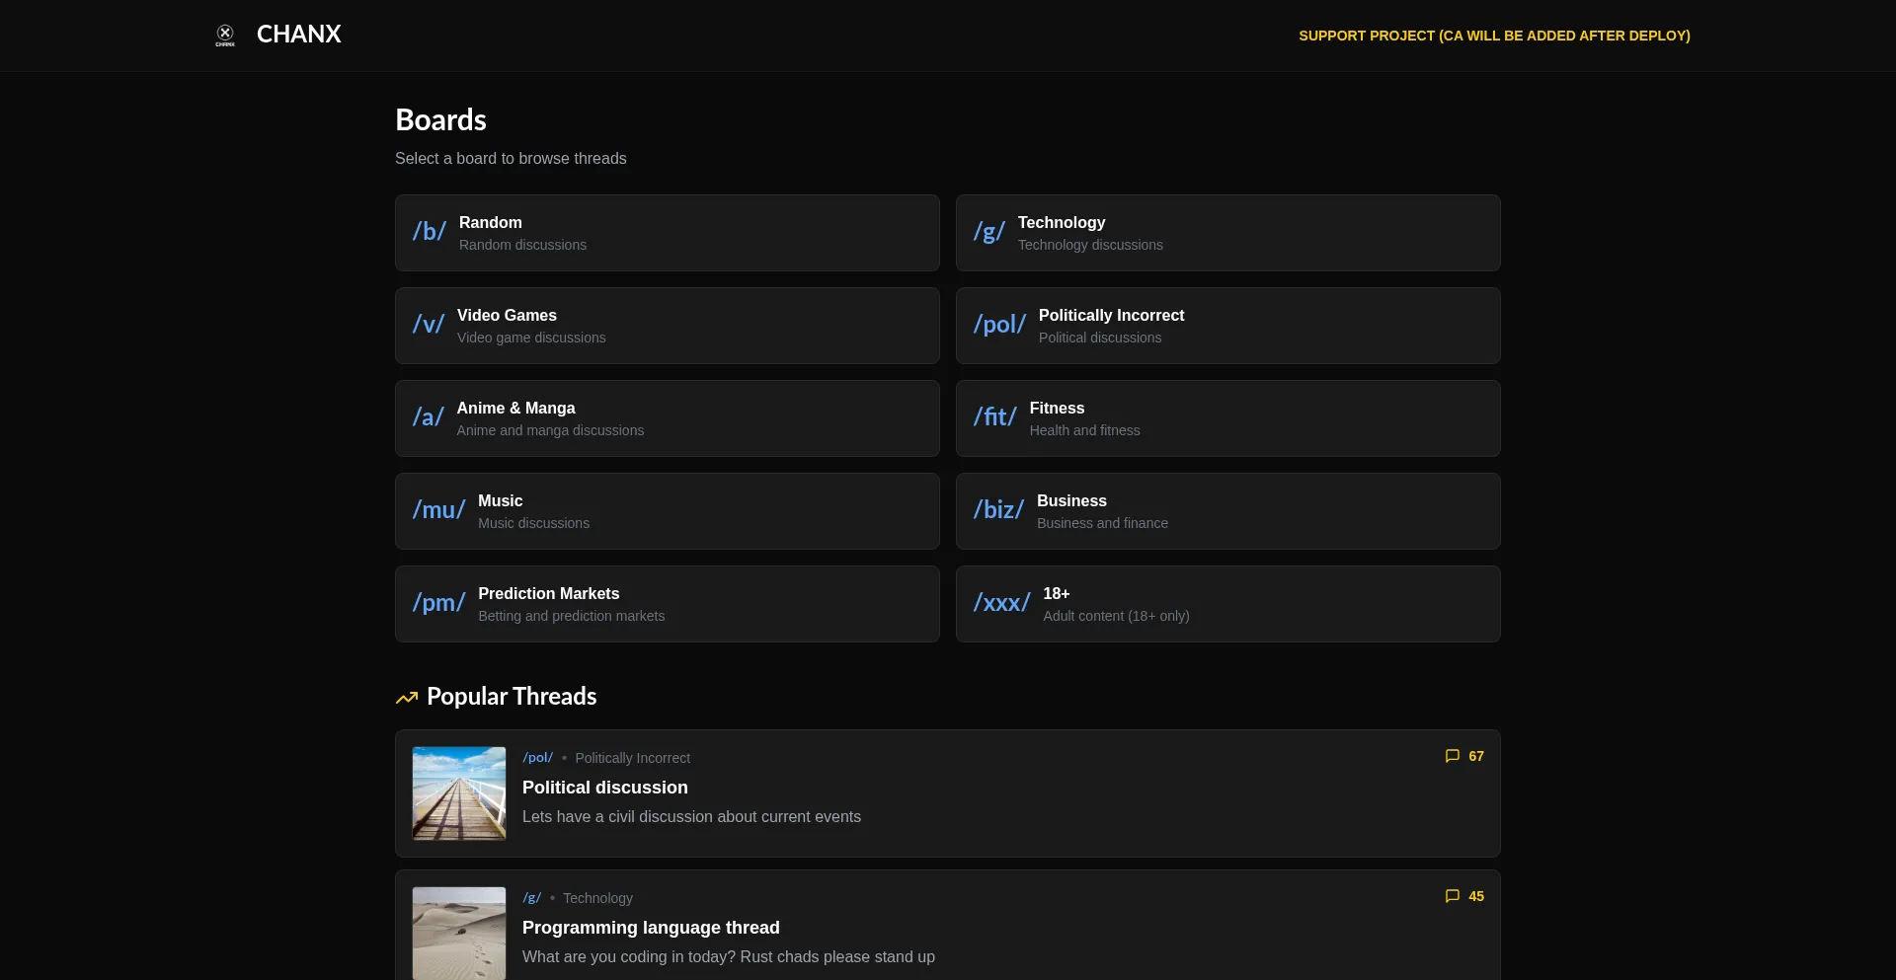Click comment bubble icon on Programming language thread
The image size is (1896, 980).
click(1452, 896)
